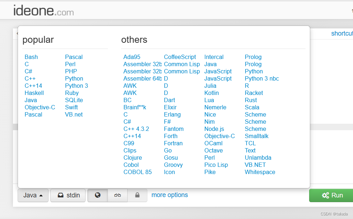Choose Swift from the popular languages
The width and height of the screenshot is (353, 219).
(x=72, y=108)
